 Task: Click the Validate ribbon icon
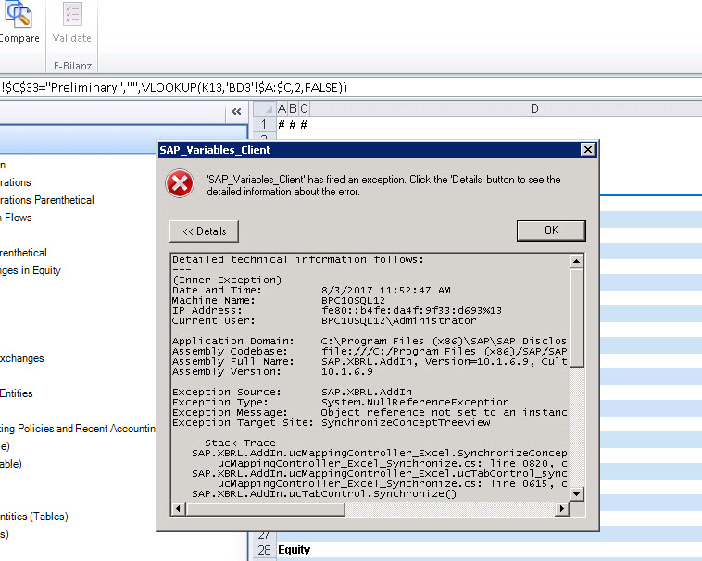tap(71, 22)
